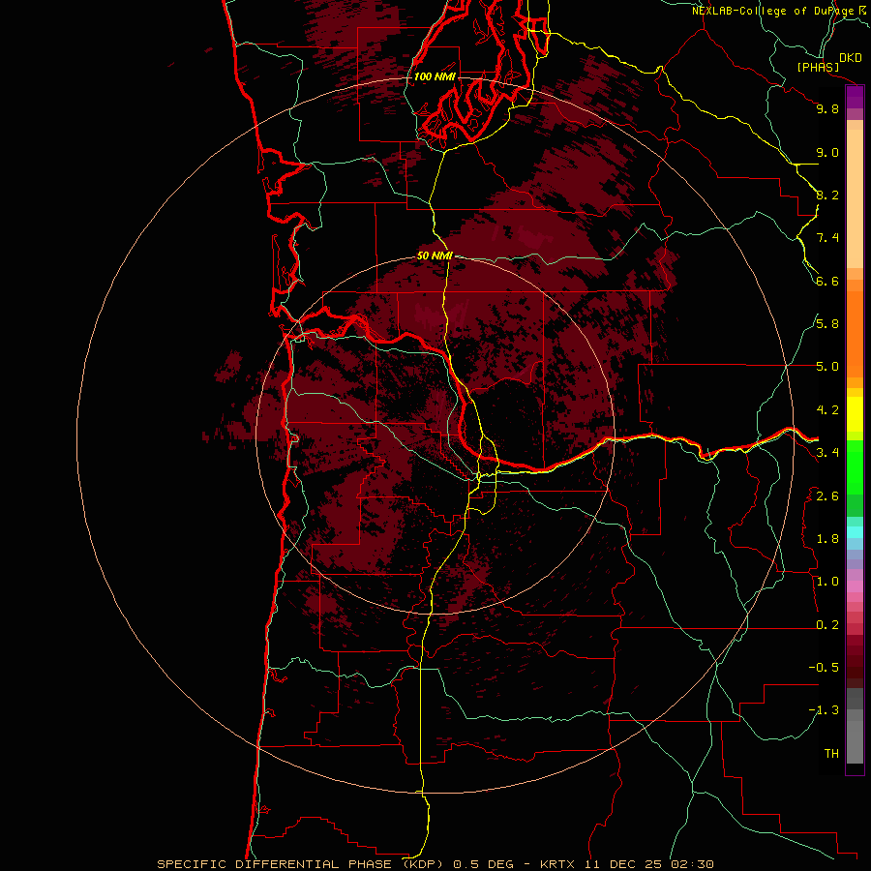This screenshot has height=871, width=871.
Task: Click the 50 NMI range ring label
Action: [435, 255]
